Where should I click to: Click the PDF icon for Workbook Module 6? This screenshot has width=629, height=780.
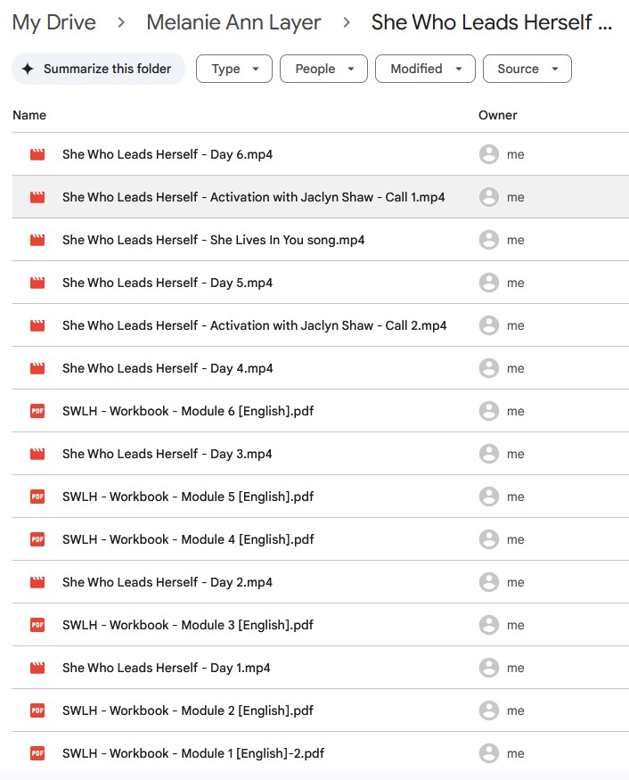click(x=37, y=411)
